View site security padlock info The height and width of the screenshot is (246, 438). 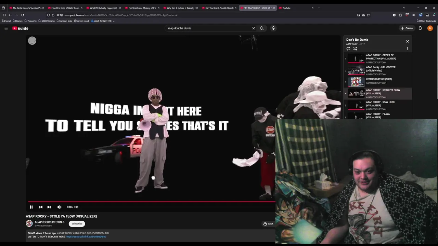[53, 15]
